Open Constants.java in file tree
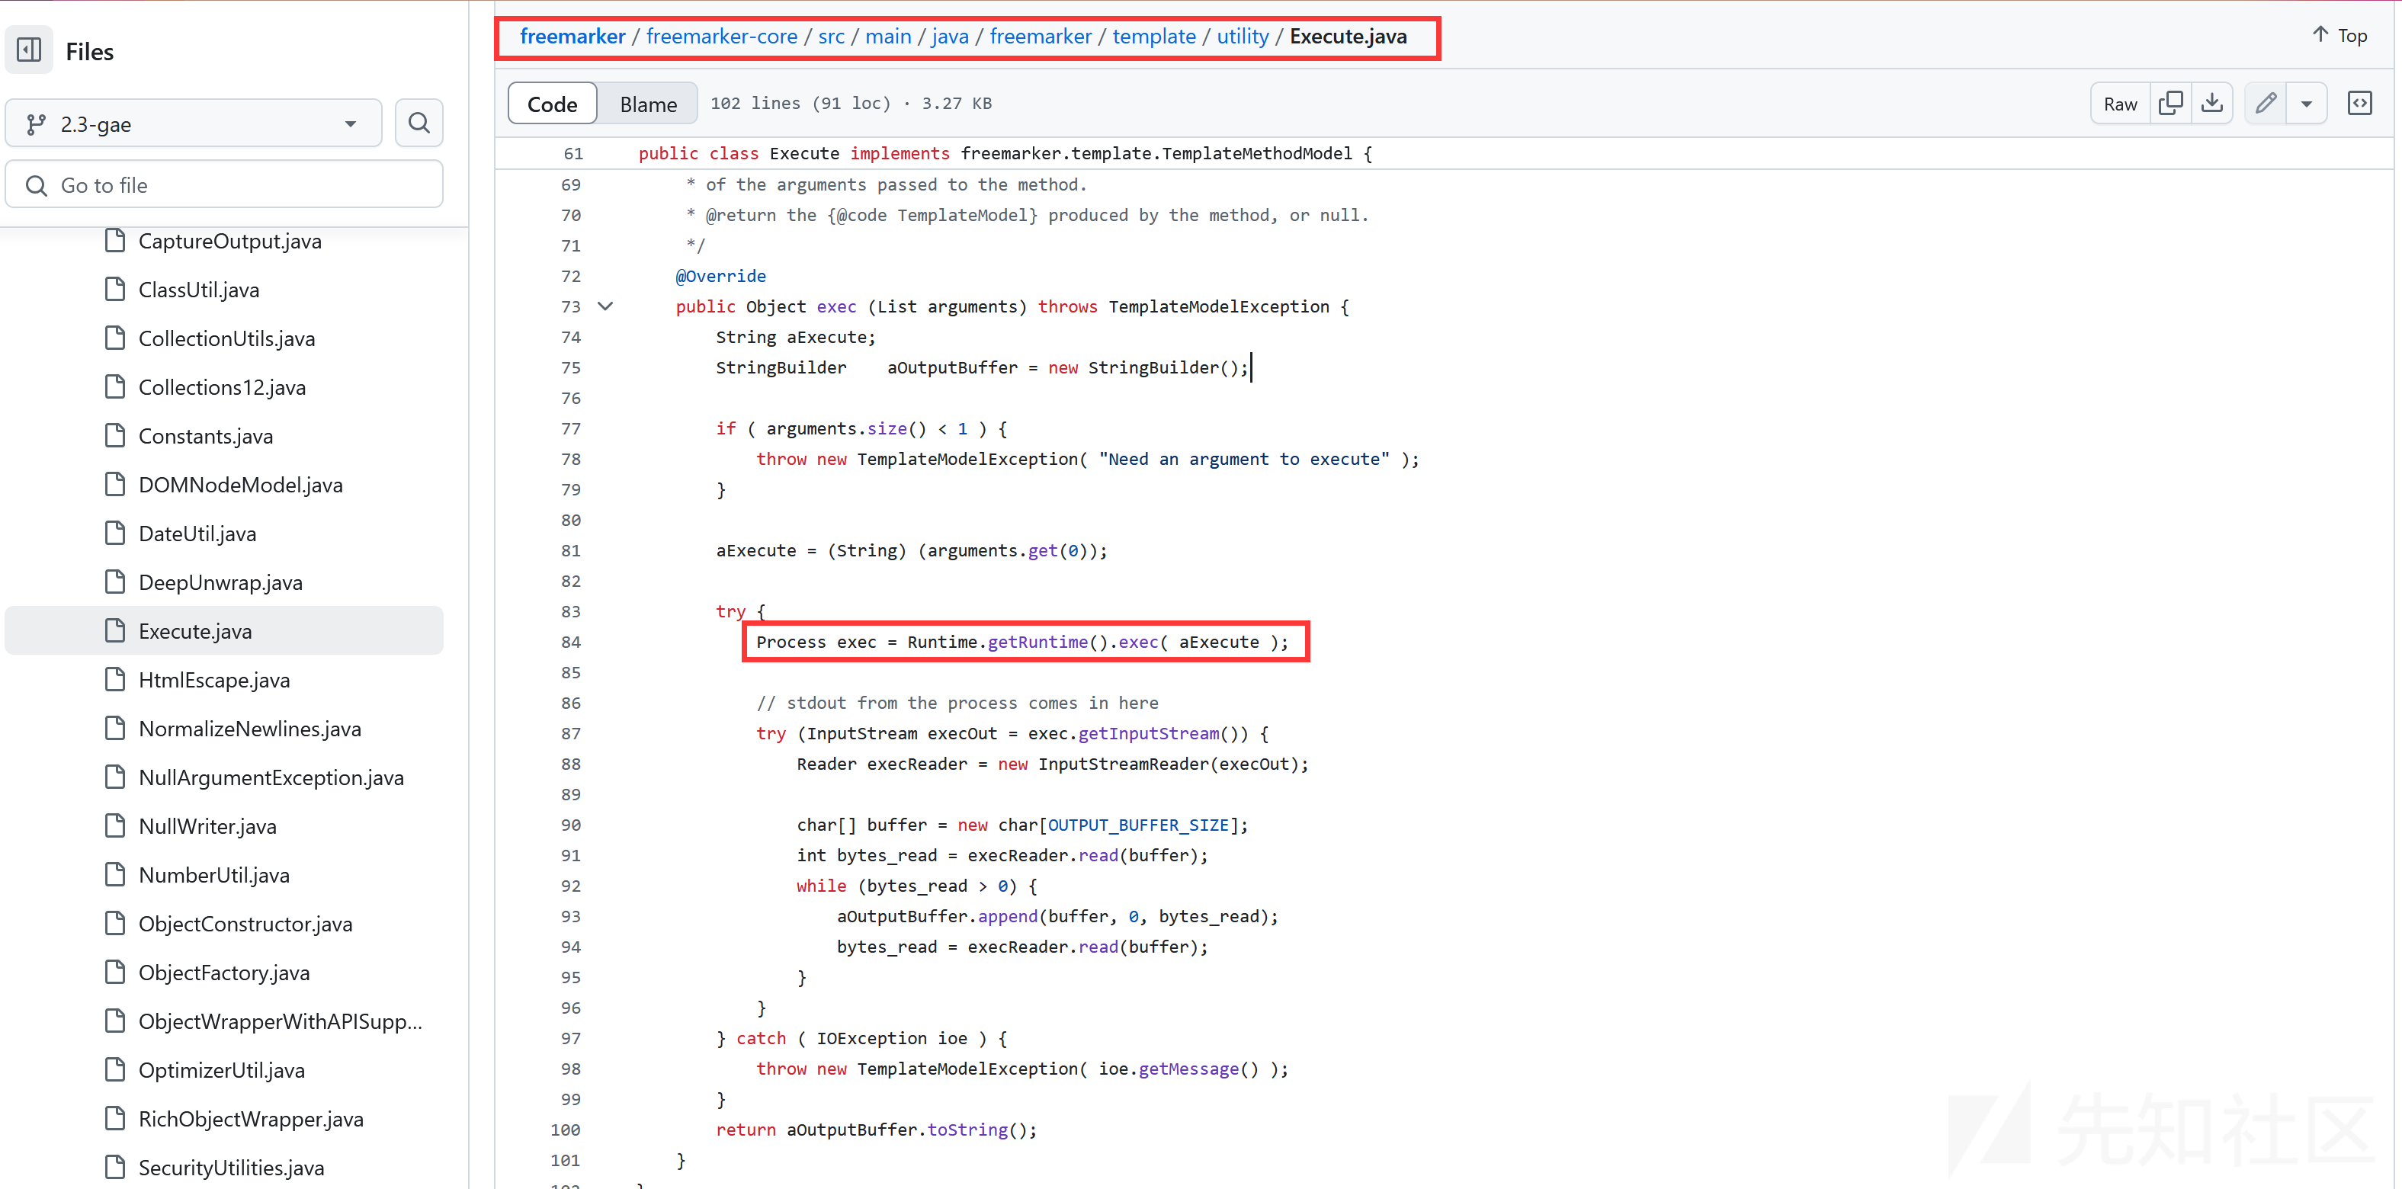 pos(205,435)
